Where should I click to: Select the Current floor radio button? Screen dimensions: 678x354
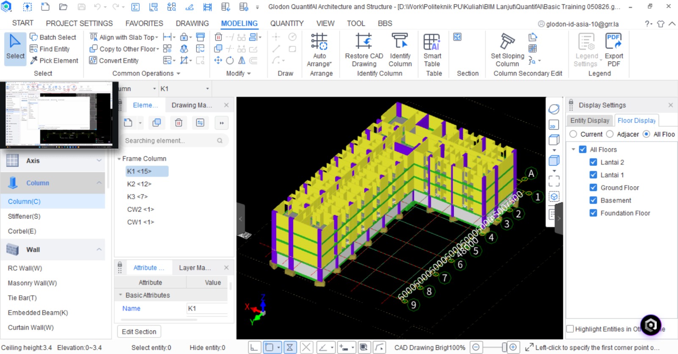pos(573,134)
